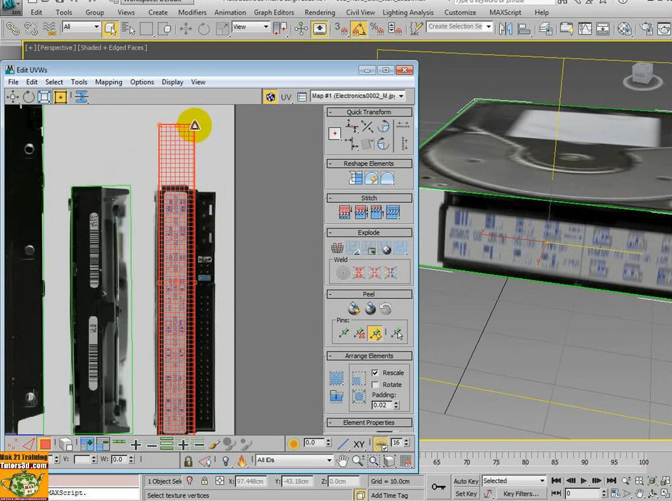Toggle Vertex sub-object mode in Edit UVWs
This screenshot has width=672, height=501.
[x=13, y=445]
